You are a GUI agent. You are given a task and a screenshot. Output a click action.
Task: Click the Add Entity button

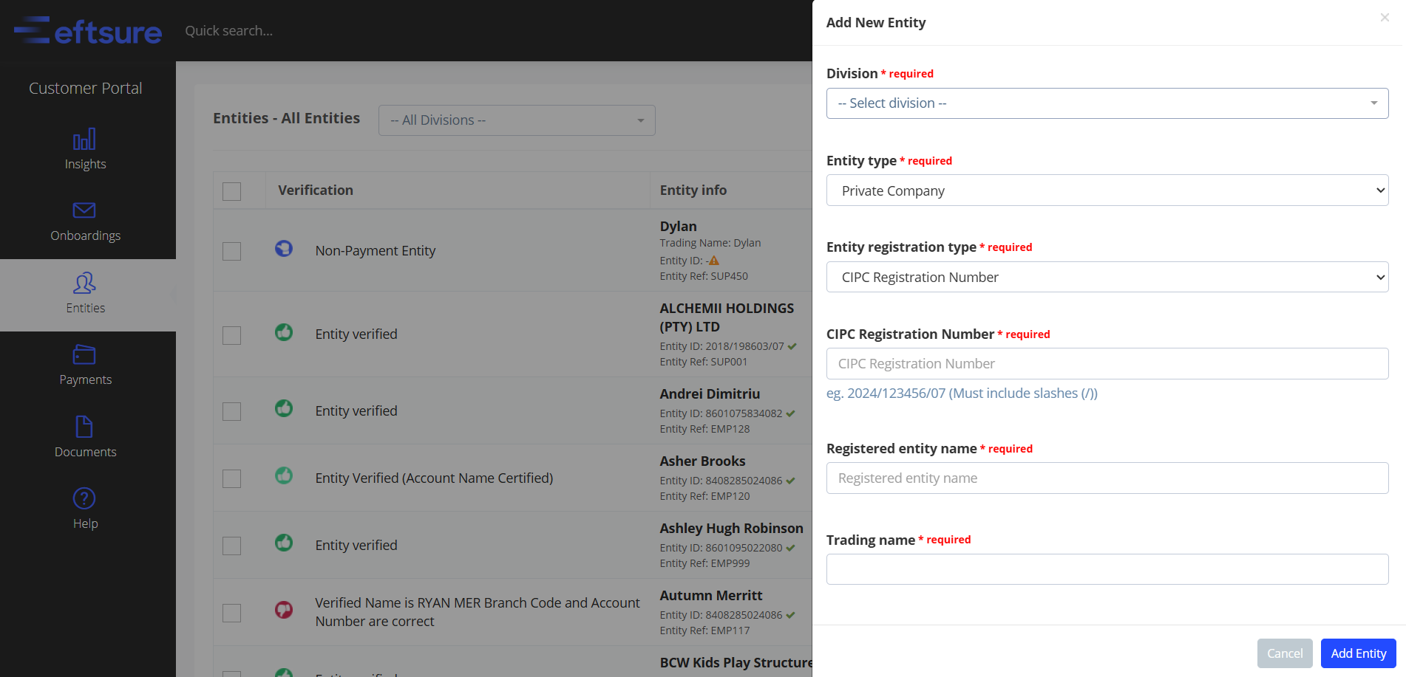coord(1358,653)
